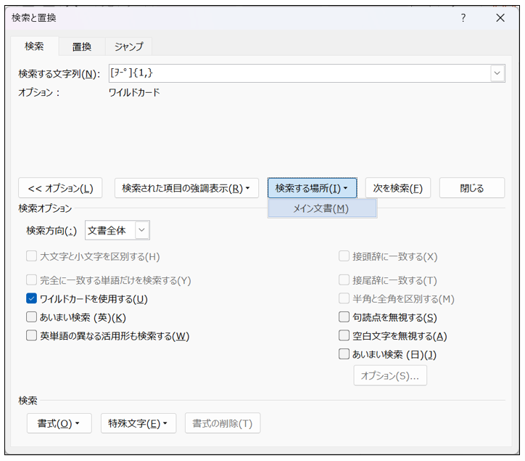Open the 検索する場所 dropdown button
Screen dimensions: 525x461
tap(312, 188)
